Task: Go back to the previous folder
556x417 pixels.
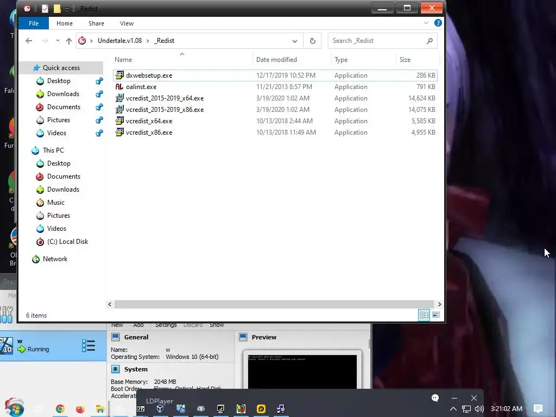Action: 29,41
